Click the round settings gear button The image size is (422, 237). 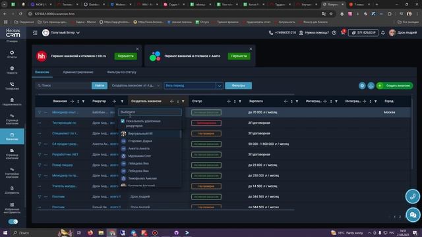(x=362, y=86)
